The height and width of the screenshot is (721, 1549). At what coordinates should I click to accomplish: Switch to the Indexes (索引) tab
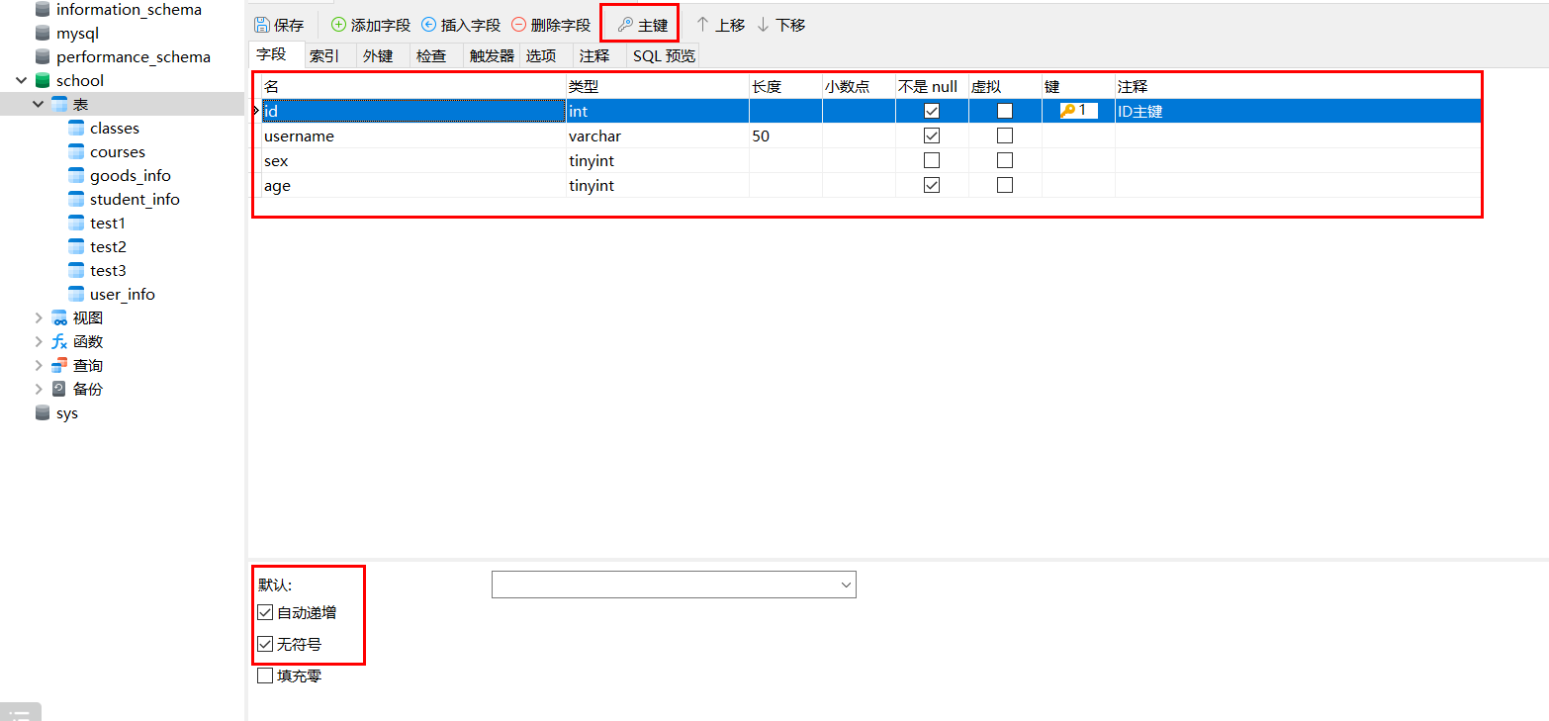(324, 56)
